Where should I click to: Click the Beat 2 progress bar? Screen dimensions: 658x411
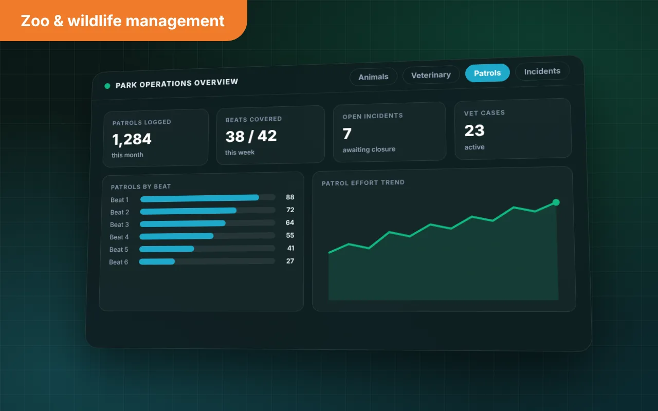coord(207,211)
